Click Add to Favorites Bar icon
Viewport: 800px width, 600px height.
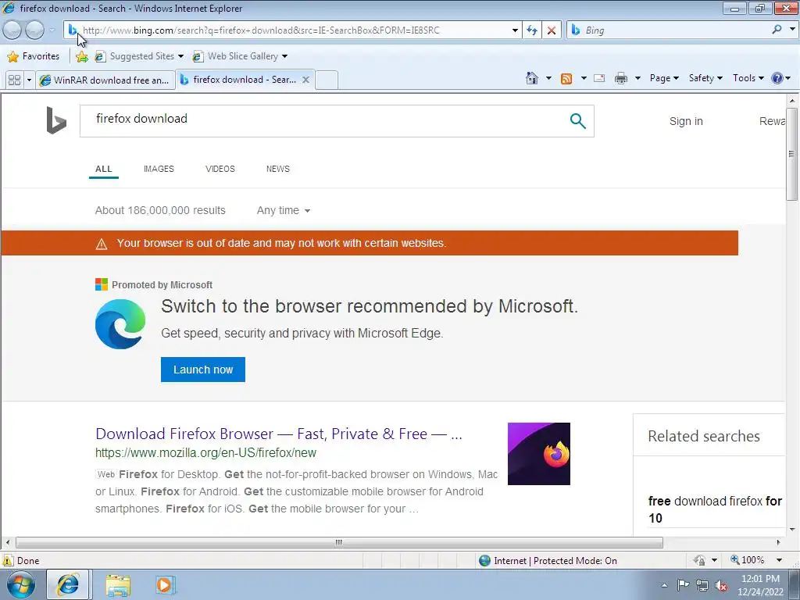(x=81, y=56)
